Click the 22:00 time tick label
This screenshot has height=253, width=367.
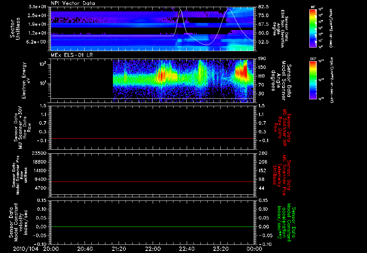(153, 249)
